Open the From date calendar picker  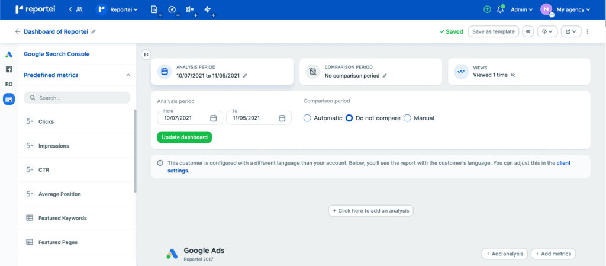[213, 118]
